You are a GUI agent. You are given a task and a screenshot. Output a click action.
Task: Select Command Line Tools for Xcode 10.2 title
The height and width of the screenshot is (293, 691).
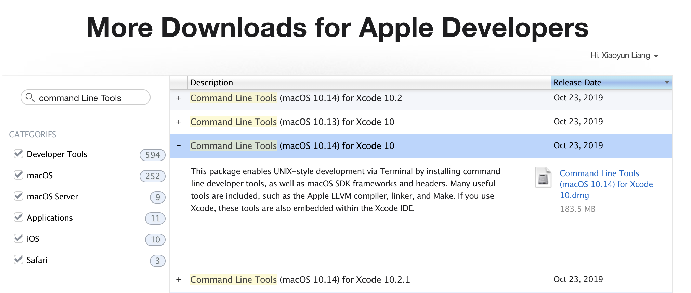pyautogui.click(x=296, y=98)
